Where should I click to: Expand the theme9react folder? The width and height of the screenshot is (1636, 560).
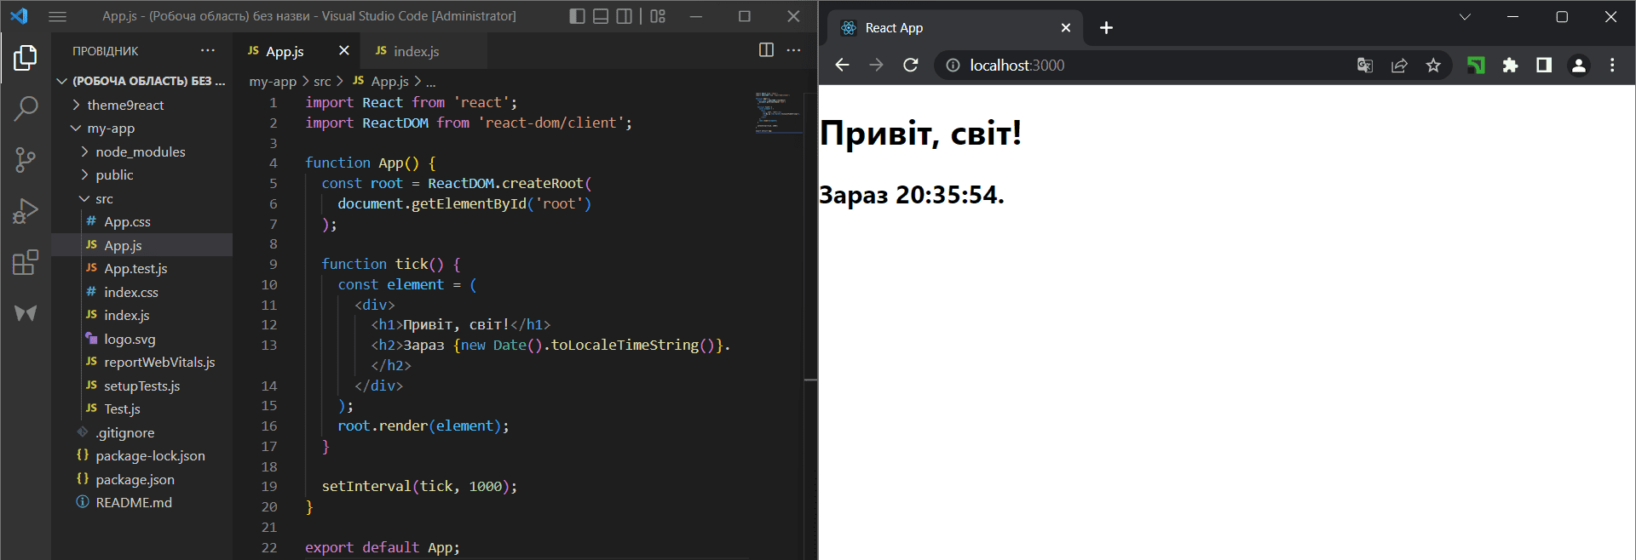click(124, 105)
